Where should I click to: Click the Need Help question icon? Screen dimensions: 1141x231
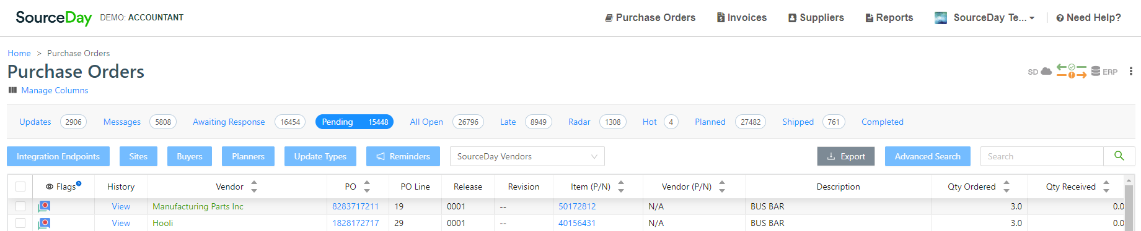point(1060,18)
